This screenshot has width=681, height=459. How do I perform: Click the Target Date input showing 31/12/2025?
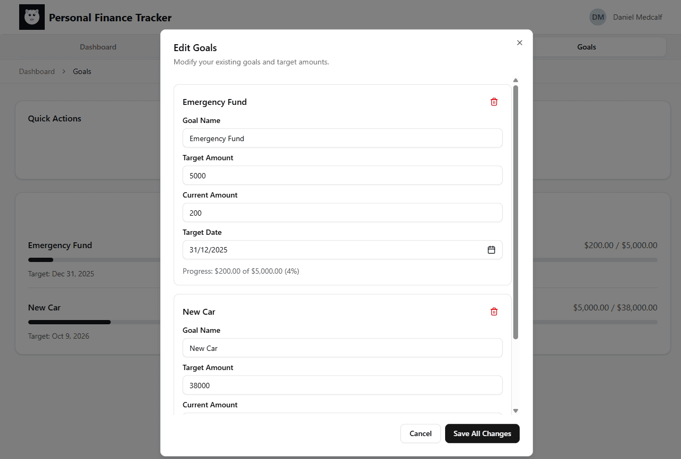[330, 250]
